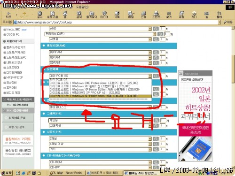235x176 pixels.
Task: Click the magnifier button beside 4채널 이상 row
Action: point(156,144)
